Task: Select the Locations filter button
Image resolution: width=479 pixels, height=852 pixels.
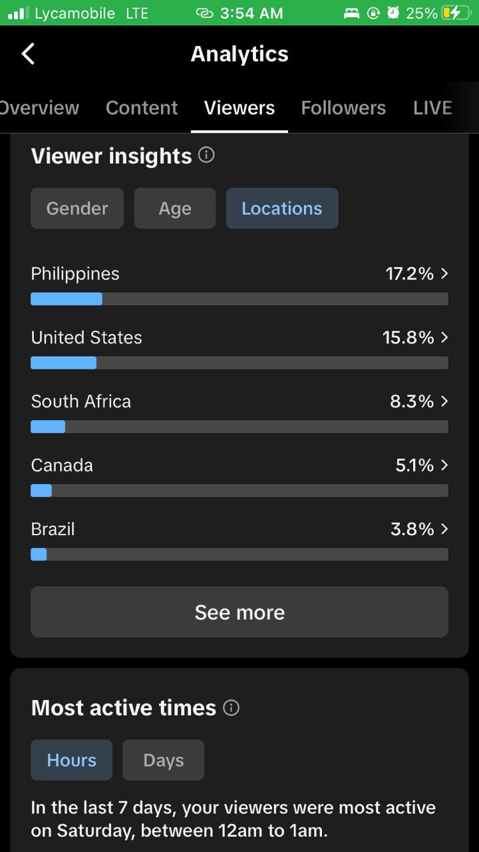Action: pos(282,208)
